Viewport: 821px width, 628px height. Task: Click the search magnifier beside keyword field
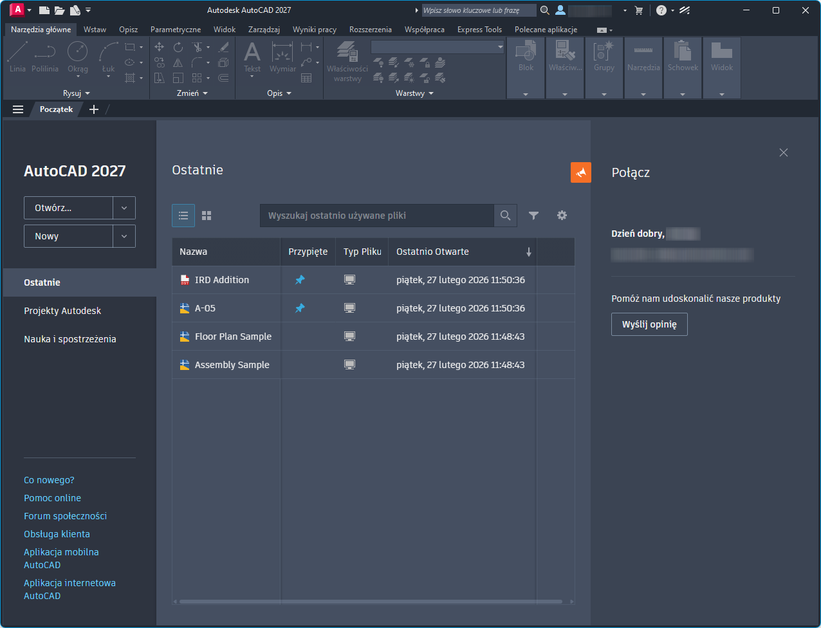click(x=545, y=10)
